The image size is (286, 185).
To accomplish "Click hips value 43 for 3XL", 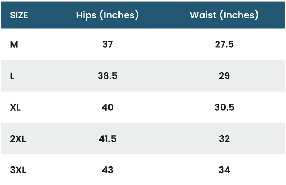I will click(x=108, y=170).
